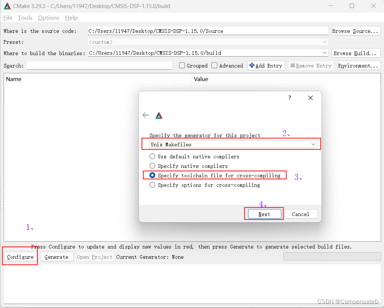The width and height of the screenshot is (384, 308).
Task: Open the Unix Makefiles generator dropdown
Action: [313, 144]
